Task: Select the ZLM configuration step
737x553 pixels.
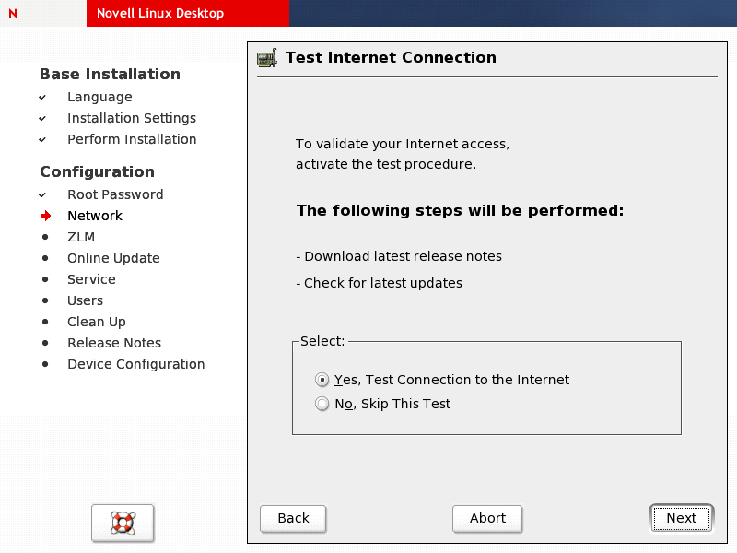Action: (81, 237)
